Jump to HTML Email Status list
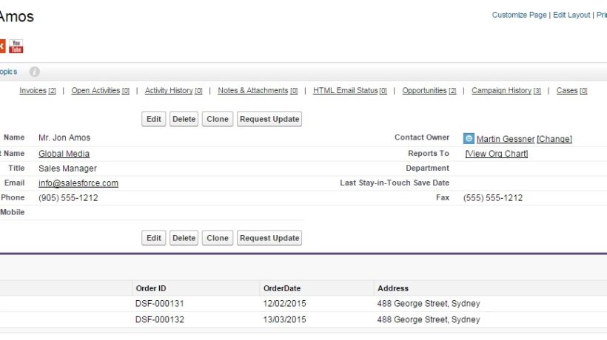 345,91
